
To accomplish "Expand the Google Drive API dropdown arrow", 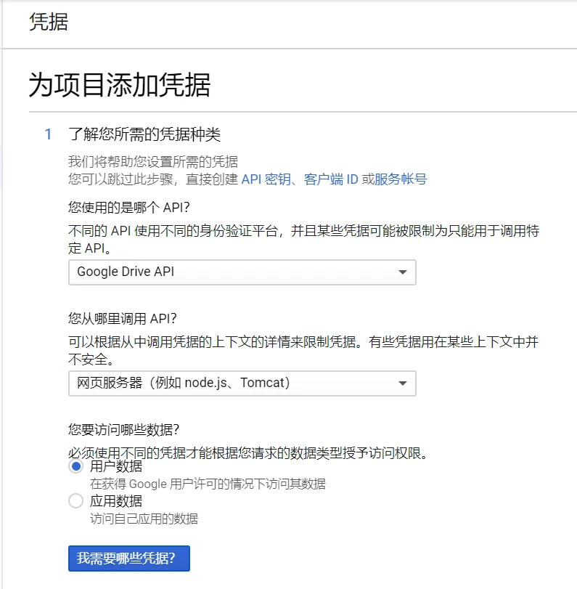I will pos(403,272).
